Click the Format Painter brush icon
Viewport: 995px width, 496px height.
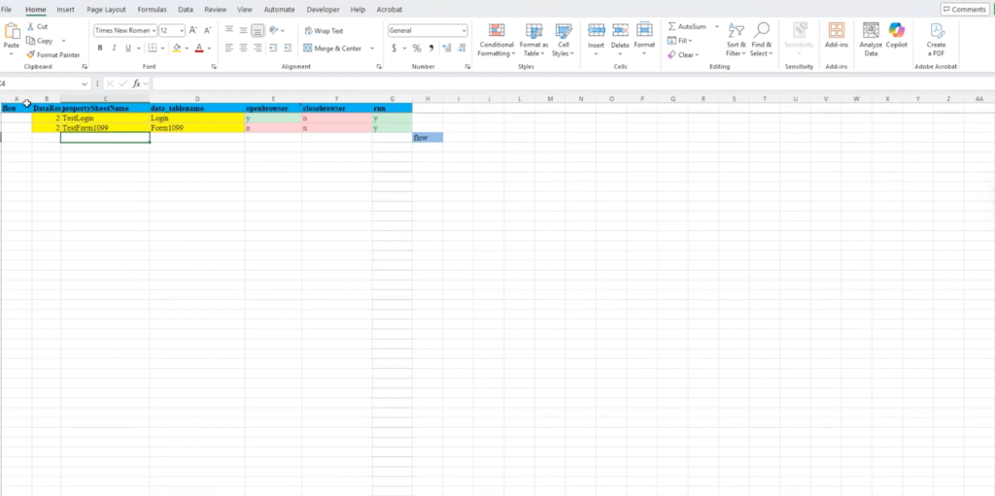pos(31,54)
